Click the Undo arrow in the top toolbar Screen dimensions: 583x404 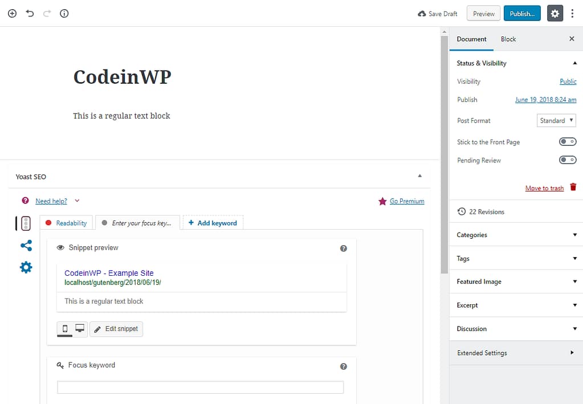pos(30,13)
